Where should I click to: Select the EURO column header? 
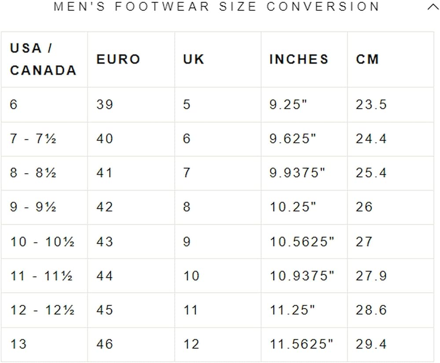118,59
